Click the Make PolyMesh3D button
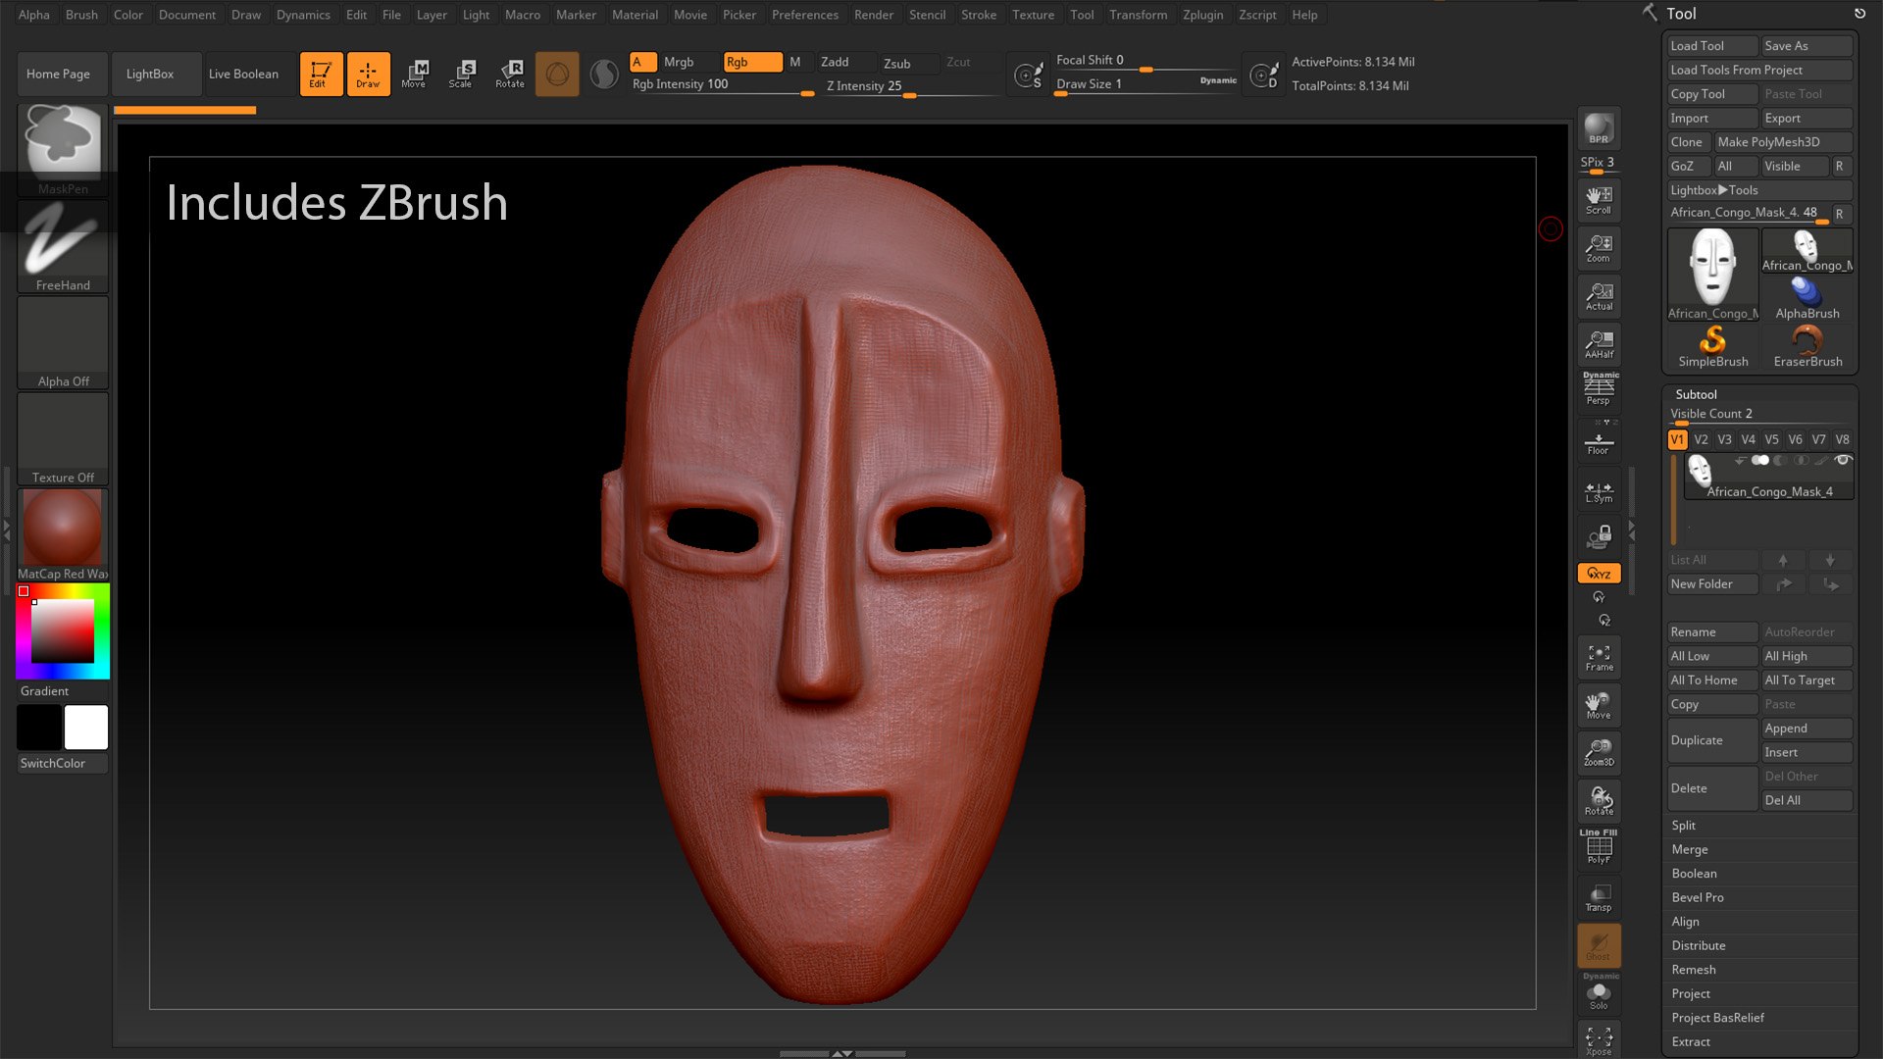 pos(1783,142)
